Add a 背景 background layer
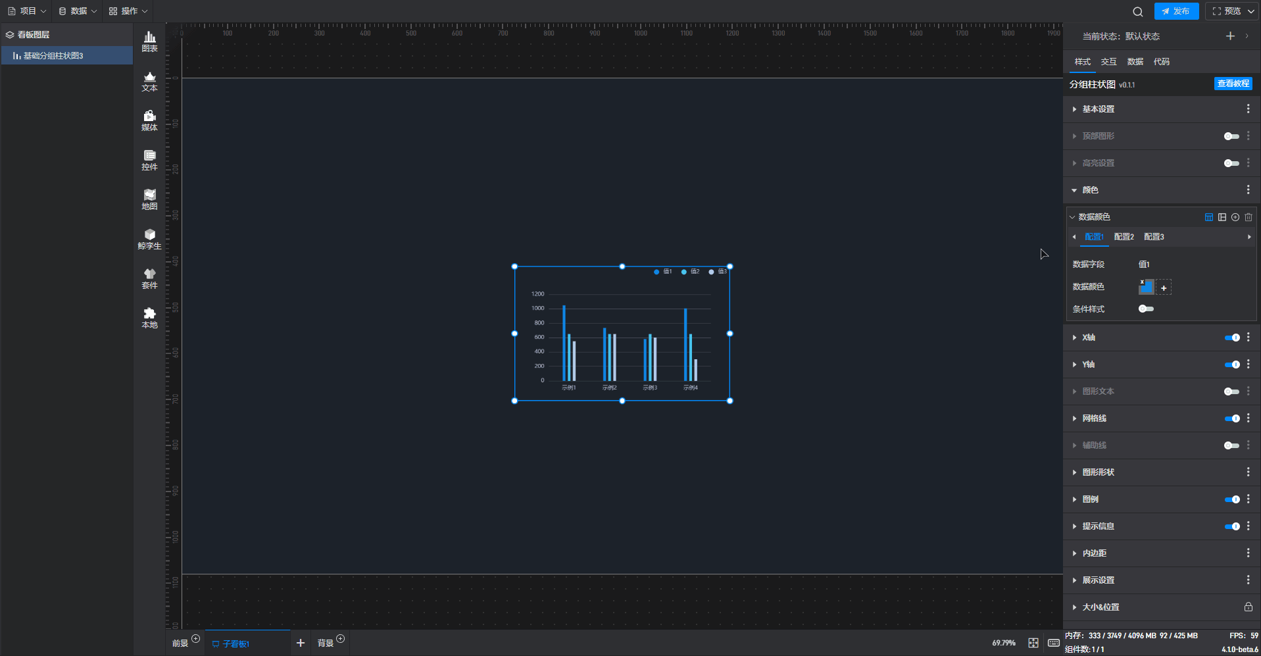This screenshot has width=1261, height=656. pos(340,639)
